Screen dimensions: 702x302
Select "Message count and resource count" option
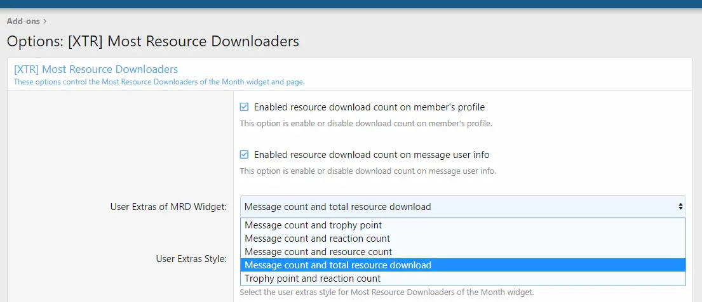click(x=462, y=252)
